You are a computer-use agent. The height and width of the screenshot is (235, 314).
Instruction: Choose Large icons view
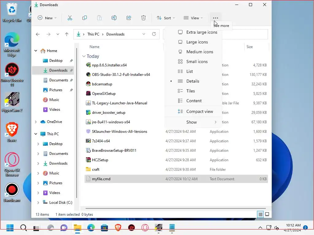(193, 42)
